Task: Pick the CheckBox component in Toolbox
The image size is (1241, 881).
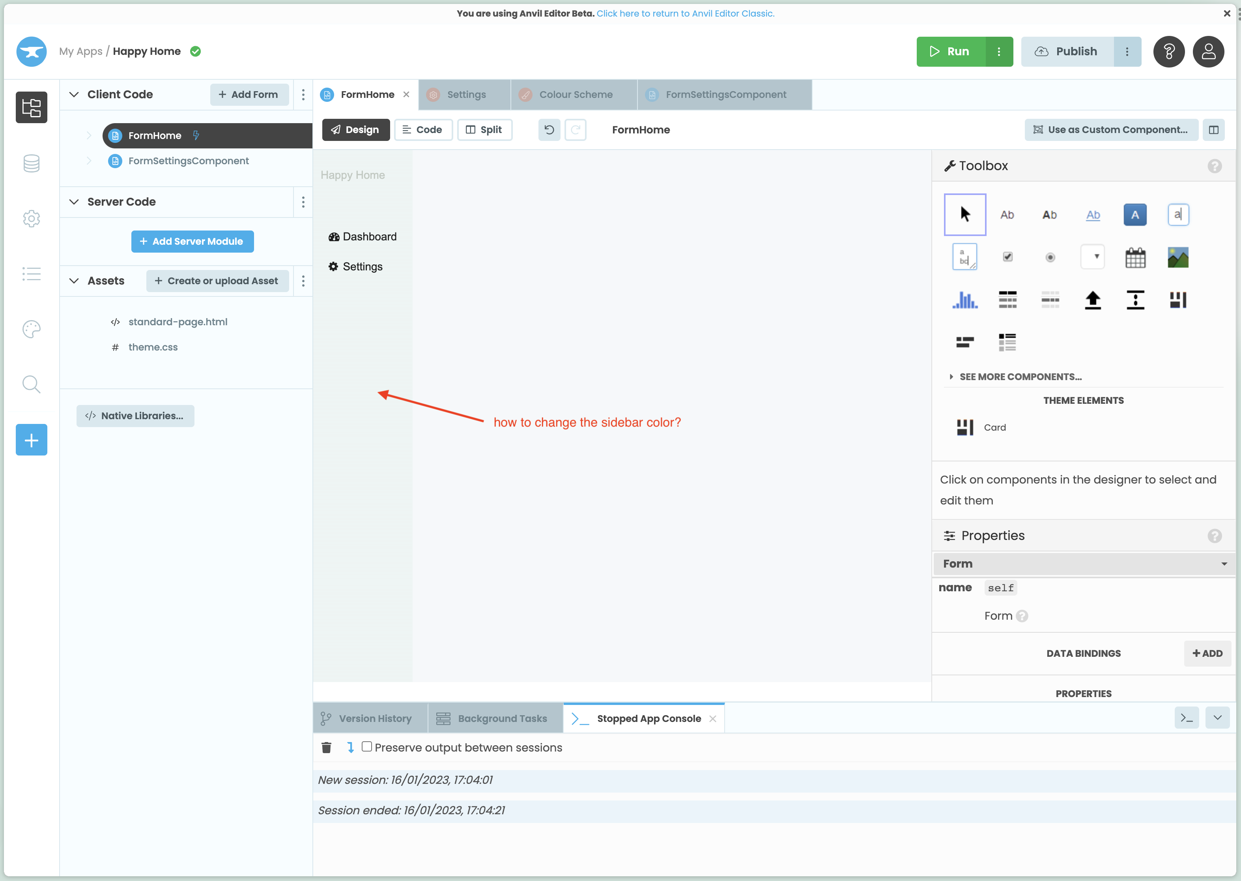Action: pyautogui.click(x=1007, y=257)
